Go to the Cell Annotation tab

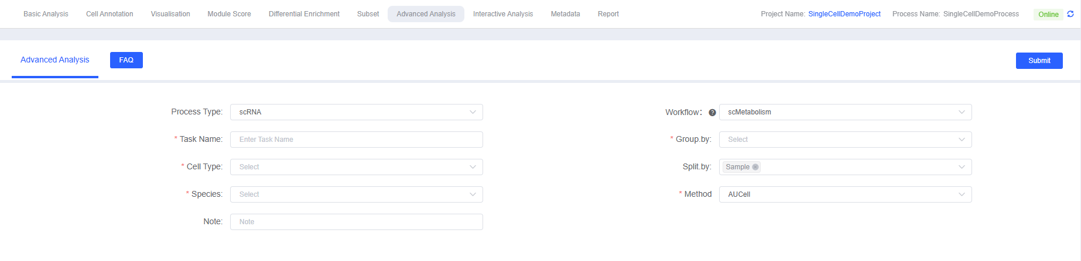click(x=110, y=14)
